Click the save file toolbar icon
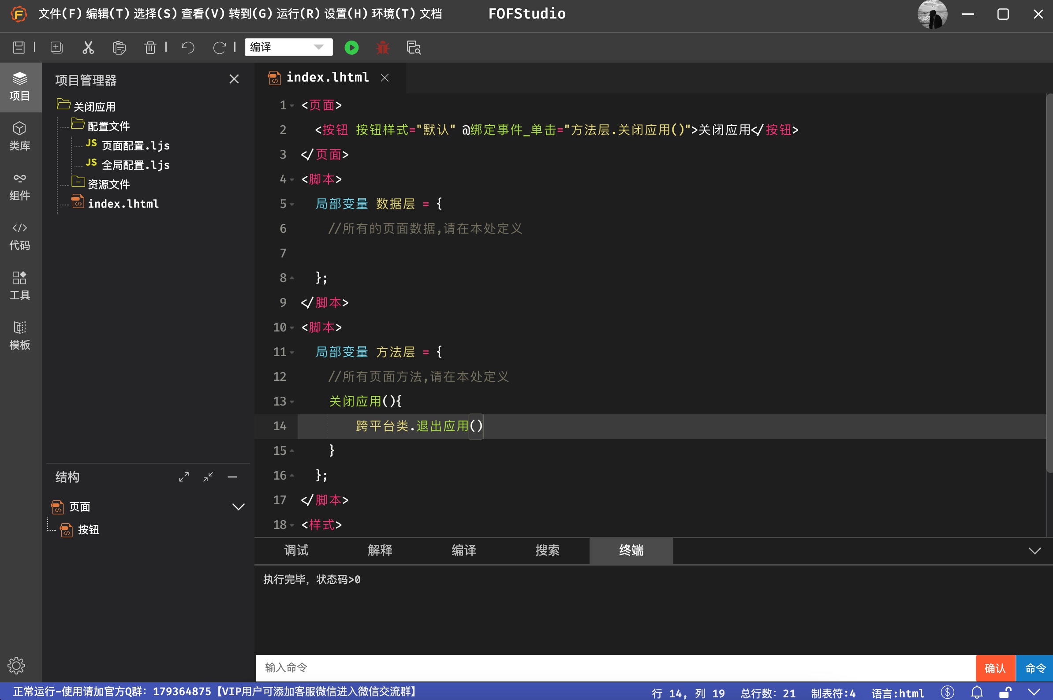 tap(19, 47)
